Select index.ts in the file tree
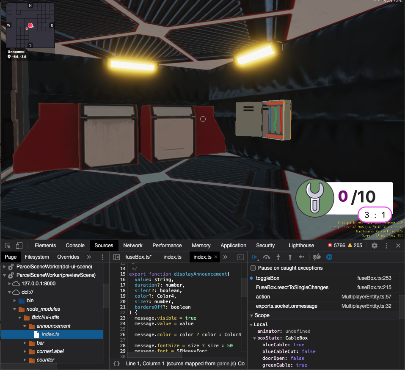This screenshot has height=370, width=405. click(52, 334)
